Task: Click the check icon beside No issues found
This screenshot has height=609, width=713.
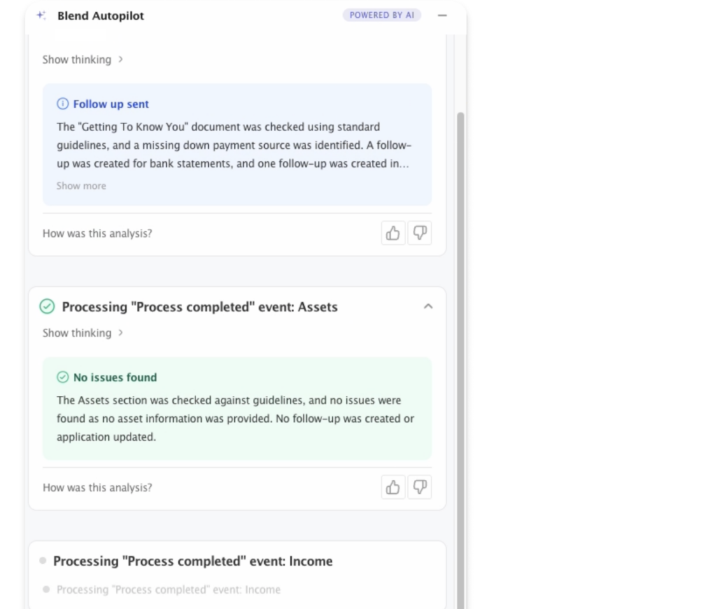Action: click(x=62, y=377)
